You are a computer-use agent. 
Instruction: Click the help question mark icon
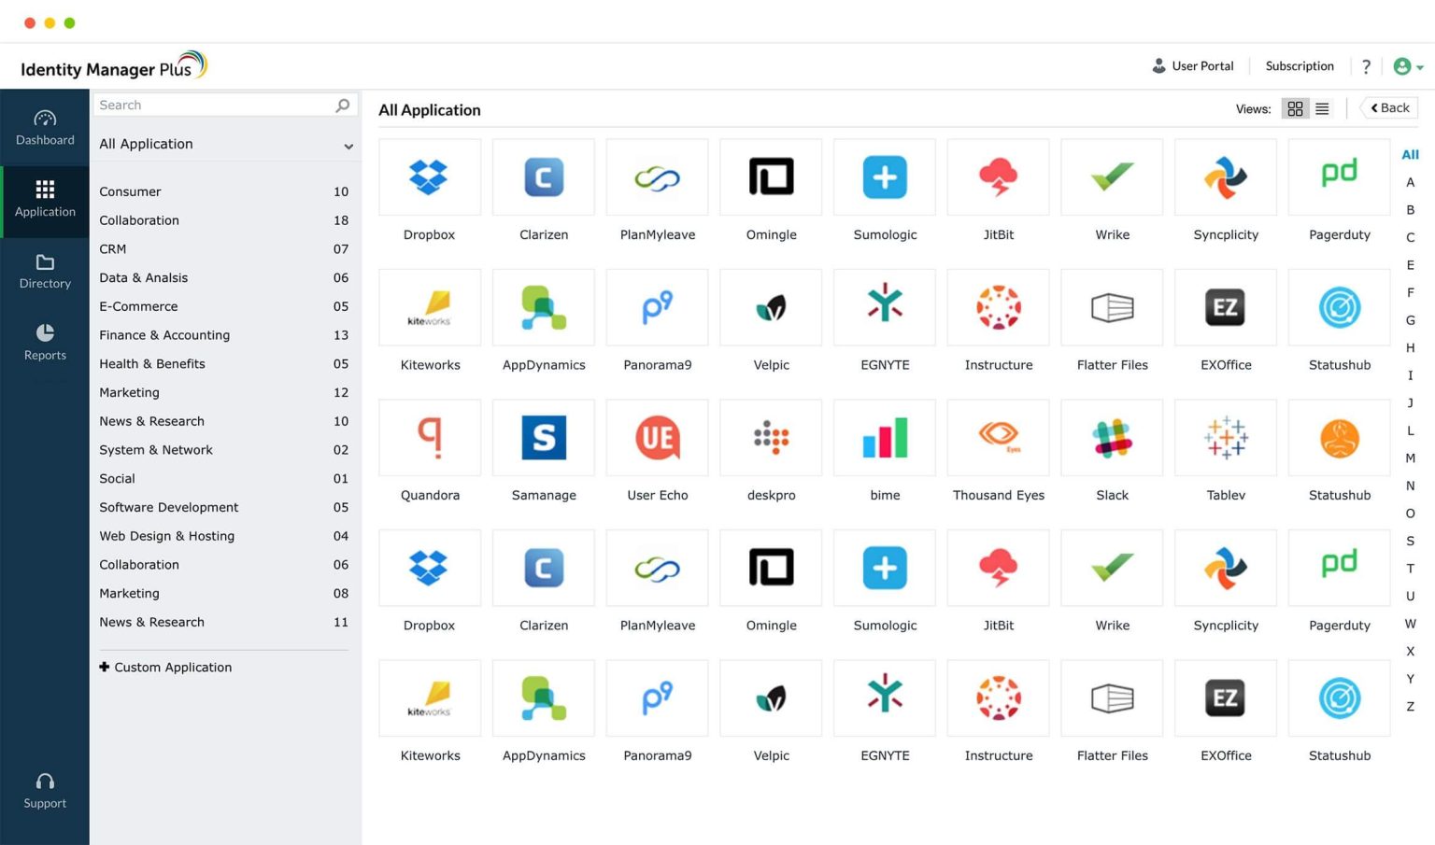click(x=1366, y=66)
